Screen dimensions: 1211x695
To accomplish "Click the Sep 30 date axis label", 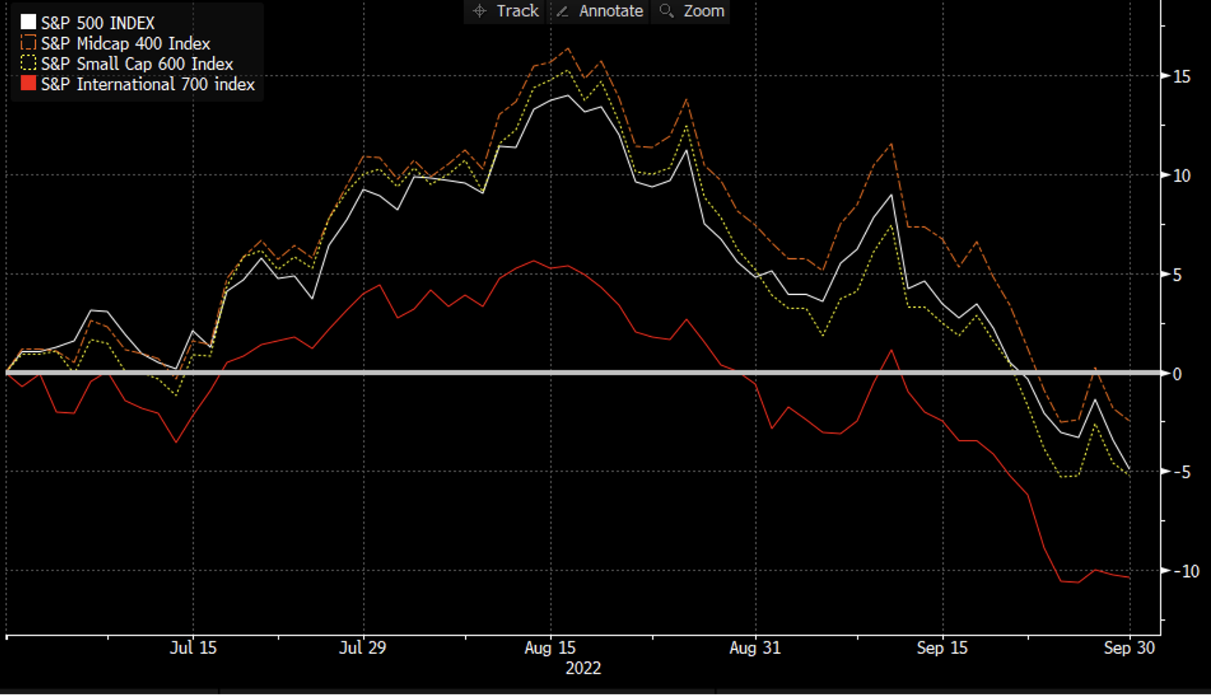I will pyautogui.click(x=1129, y=648).
